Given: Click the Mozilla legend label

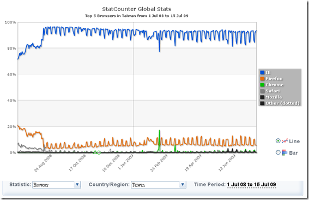Looking at the screenshot, I should coord(274,97).
